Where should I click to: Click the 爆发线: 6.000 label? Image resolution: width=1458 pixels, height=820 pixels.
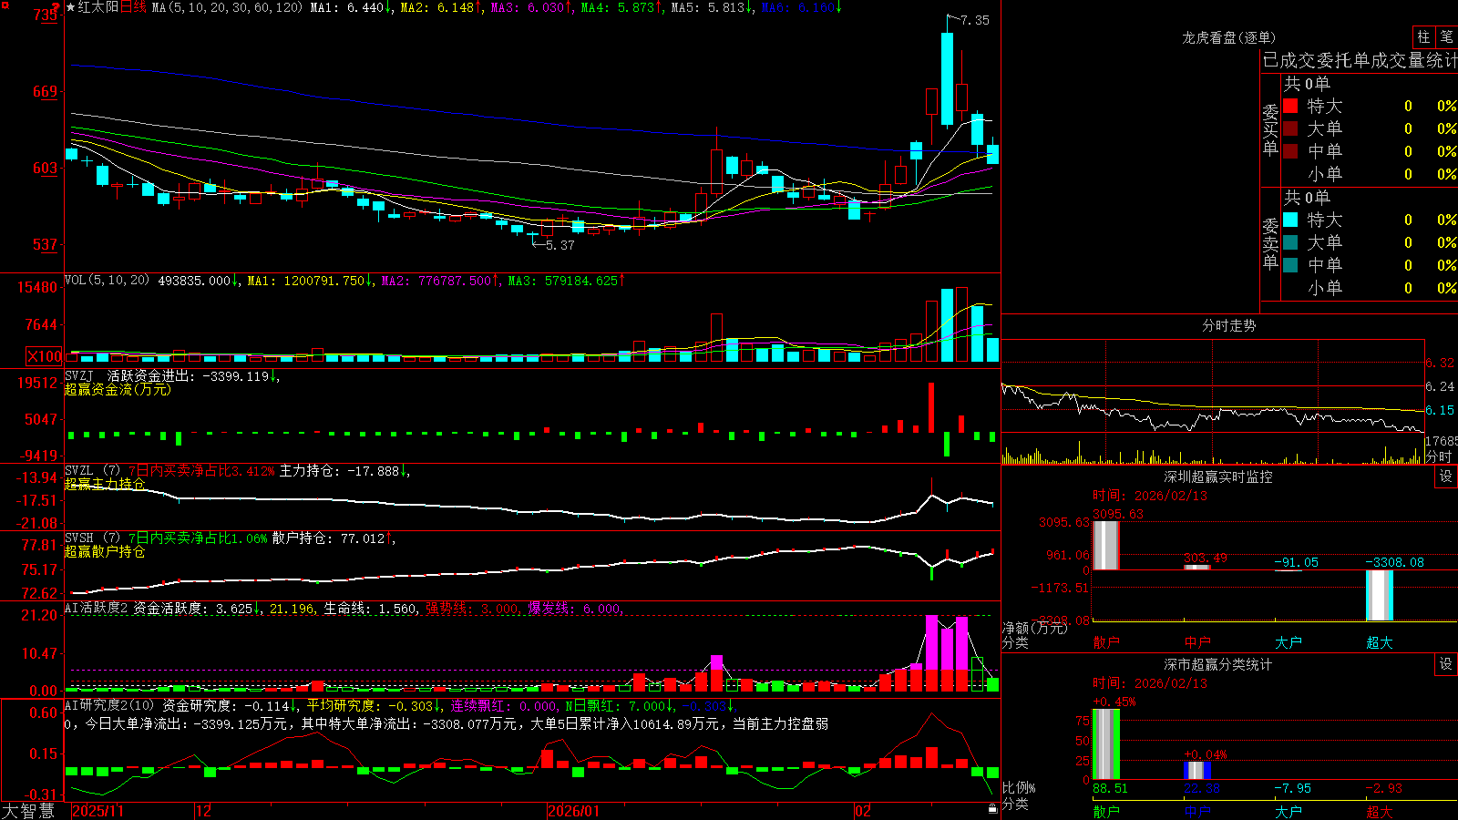tap(576, 609)
